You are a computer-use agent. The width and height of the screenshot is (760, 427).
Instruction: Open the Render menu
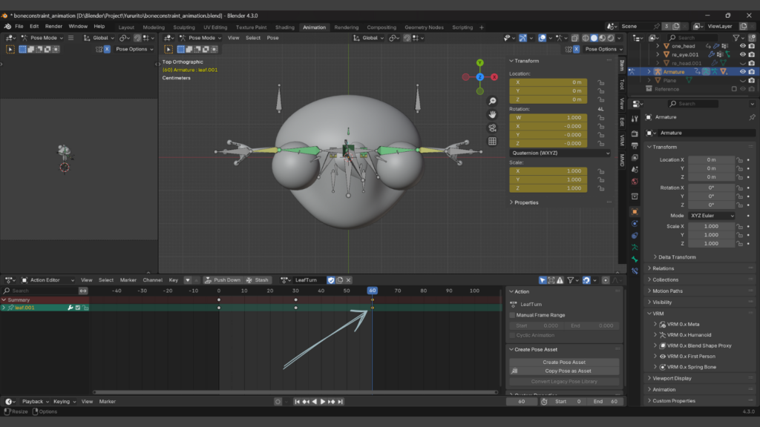pyautogui.click(x=53, y=26)
